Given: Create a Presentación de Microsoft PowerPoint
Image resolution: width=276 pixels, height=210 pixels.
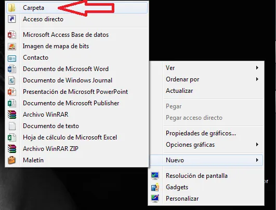Looking at the screenshot, I should pos(77,92).
